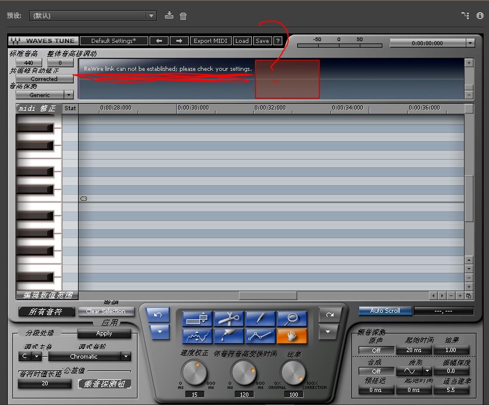Click the 颤音探测钮 button

point(104,384)
